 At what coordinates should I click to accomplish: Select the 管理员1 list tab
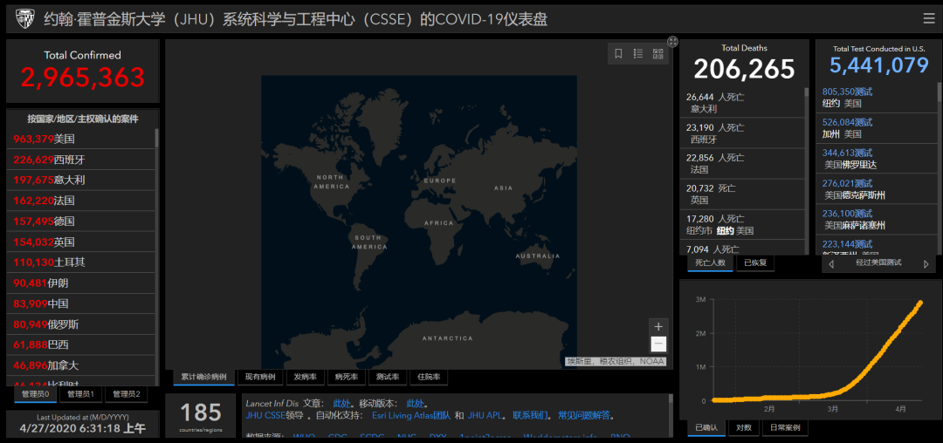click(82, 394)
